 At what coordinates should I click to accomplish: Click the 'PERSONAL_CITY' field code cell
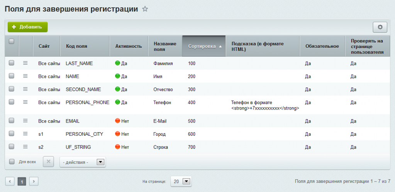85,134
